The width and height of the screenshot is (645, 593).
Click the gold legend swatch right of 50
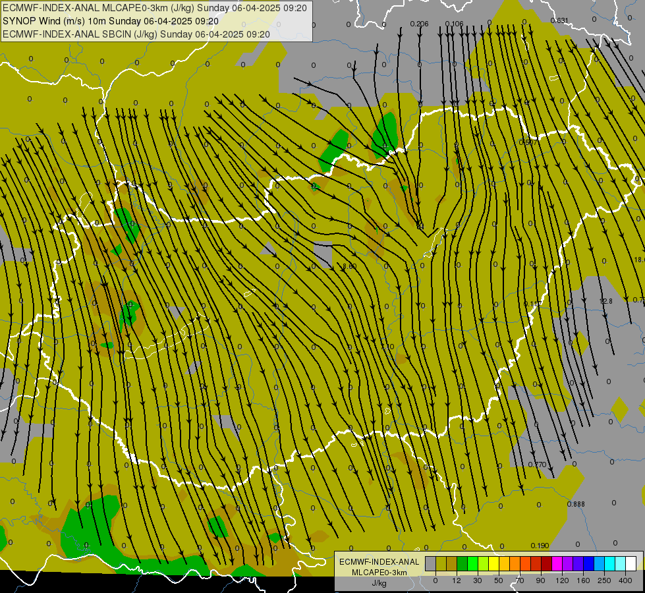pyautogui.click(x=504, y=564)
